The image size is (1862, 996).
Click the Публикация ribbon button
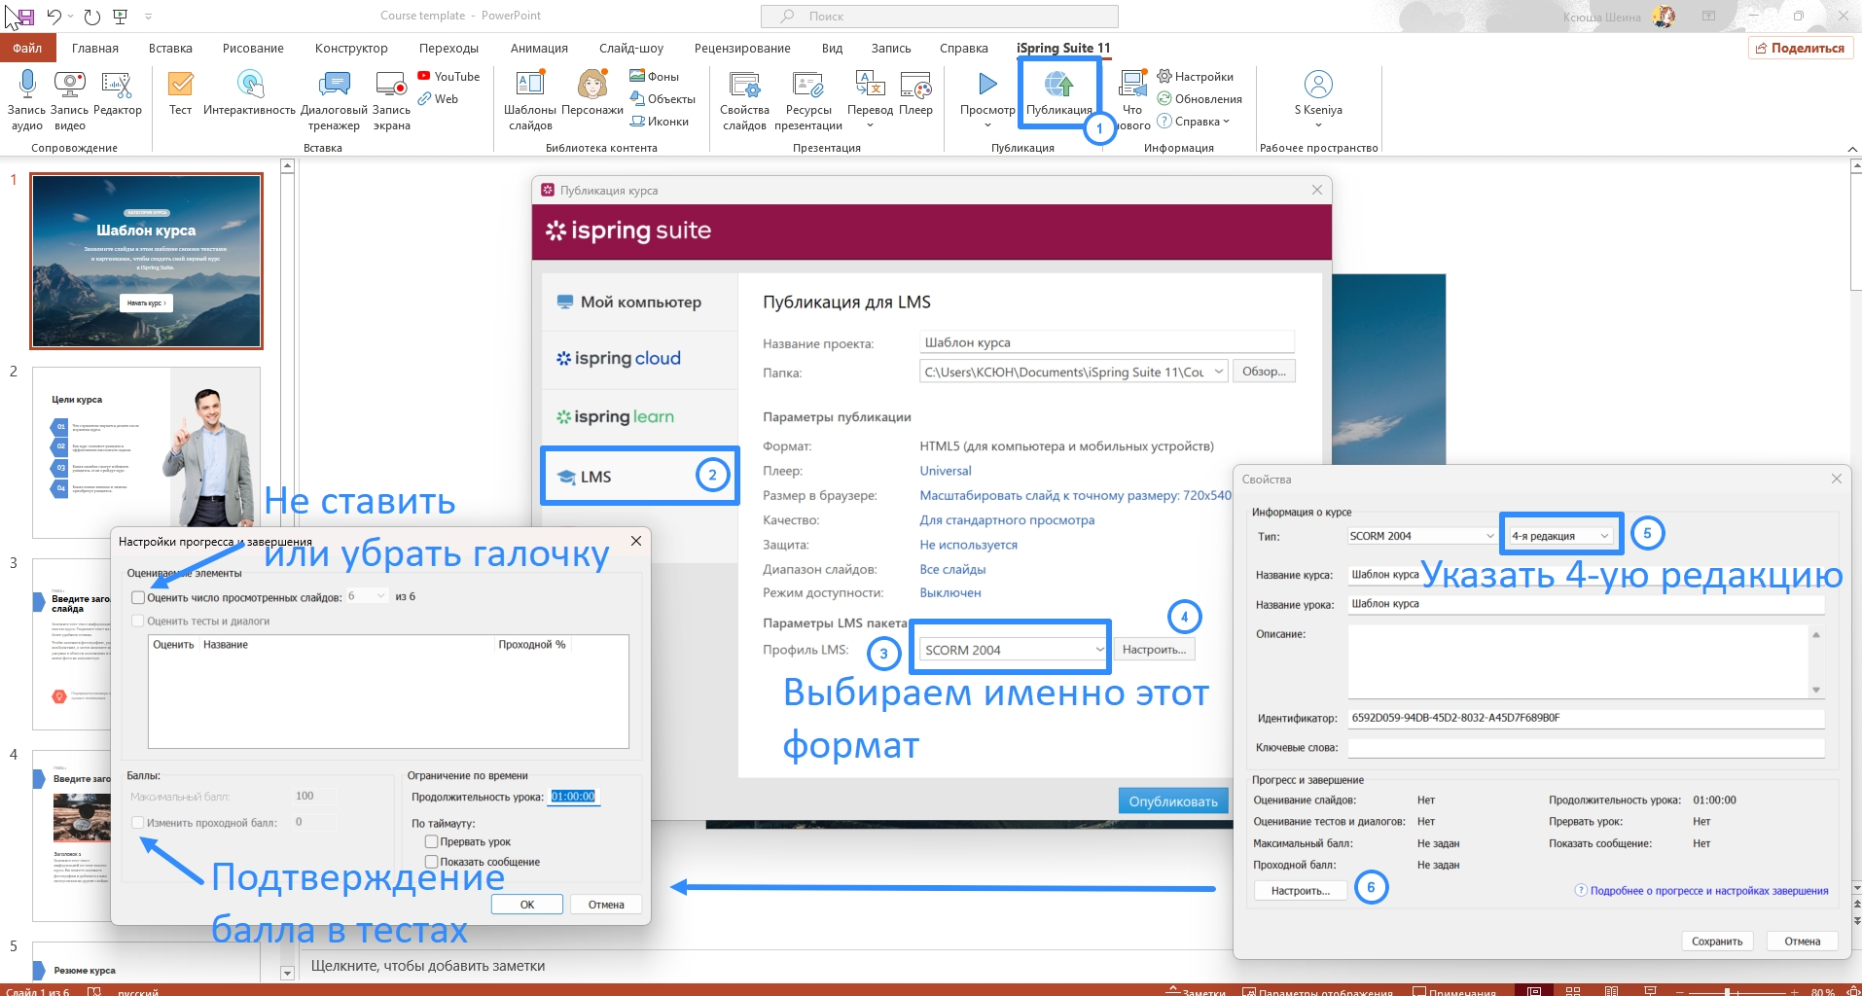[x=1058, y=94]
